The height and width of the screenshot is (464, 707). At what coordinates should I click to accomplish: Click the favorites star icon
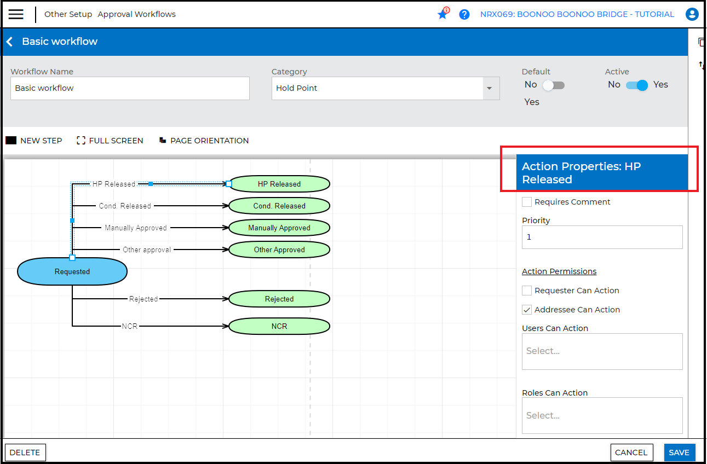click(x=442, y=14)
